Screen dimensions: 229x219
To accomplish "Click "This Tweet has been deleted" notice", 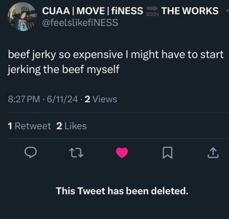I will click(122, 190).
